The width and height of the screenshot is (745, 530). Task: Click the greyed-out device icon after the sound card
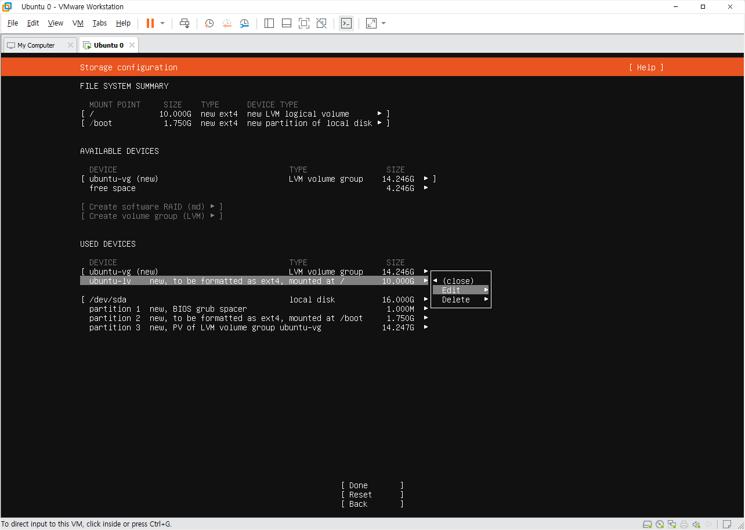(708, 524)
